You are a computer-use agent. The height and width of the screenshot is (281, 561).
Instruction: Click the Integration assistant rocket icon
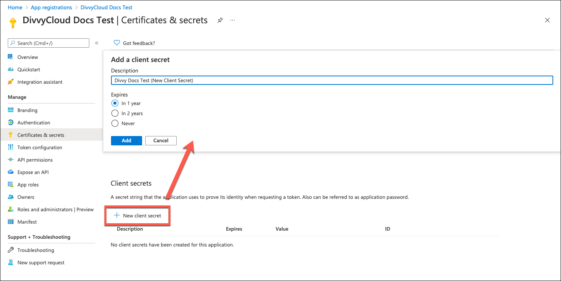click(x=10, y=82)
